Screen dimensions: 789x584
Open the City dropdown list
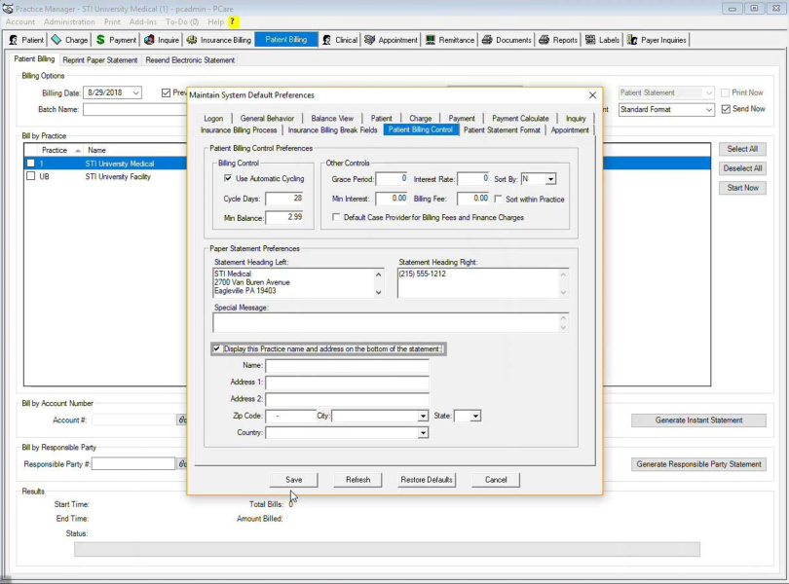click(x=423, y=417)
